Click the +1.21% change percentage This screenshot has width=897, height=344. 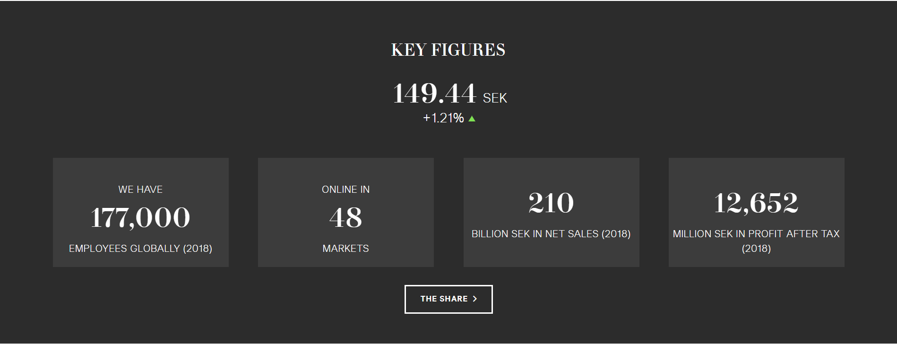[x=443, y=118]
